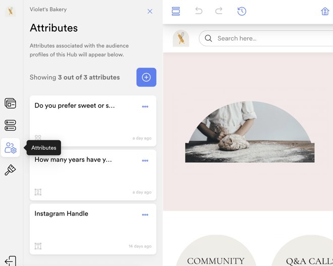Close the Attributes panel

point(150,11)
